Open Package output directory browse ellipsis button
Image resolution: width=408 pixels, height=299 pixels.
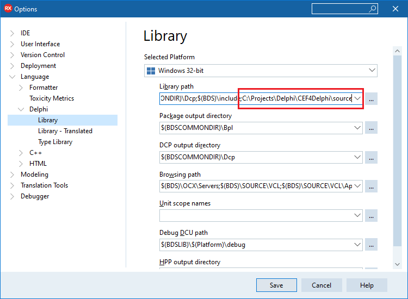[x=371, y=128]
